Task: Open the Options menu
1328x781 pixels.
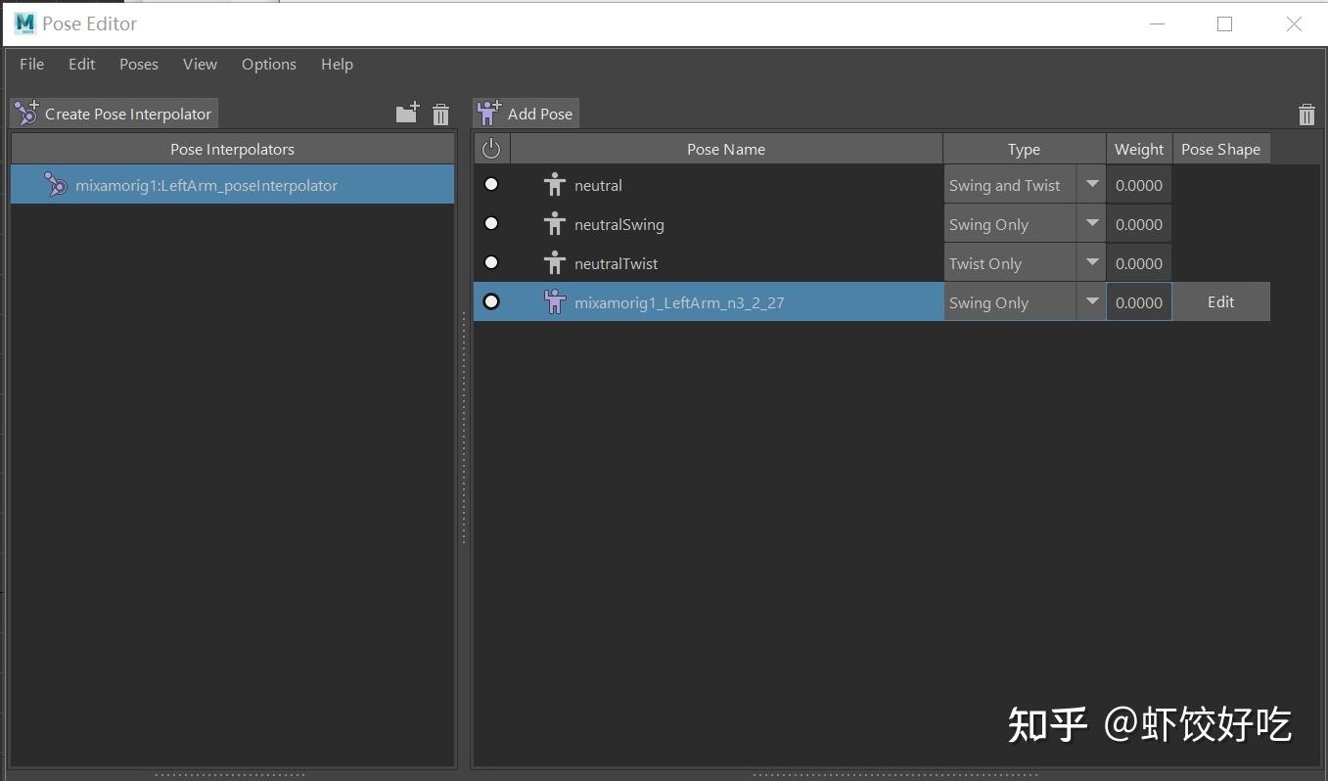Action: tap(269, 64)
